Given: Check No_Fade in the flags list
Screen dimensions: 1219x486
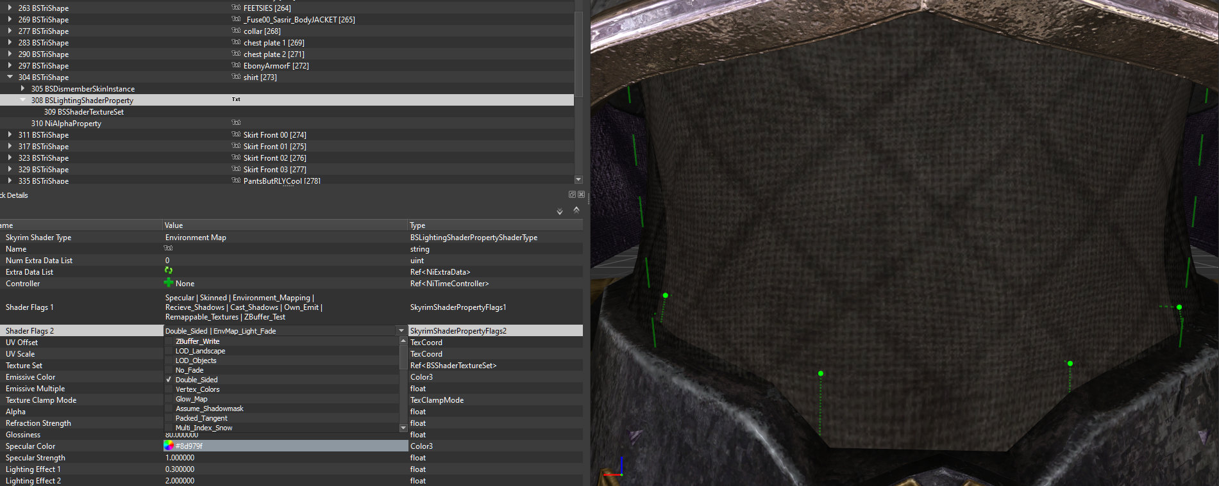Looking at the screenshot, I should tap(169, 370).
